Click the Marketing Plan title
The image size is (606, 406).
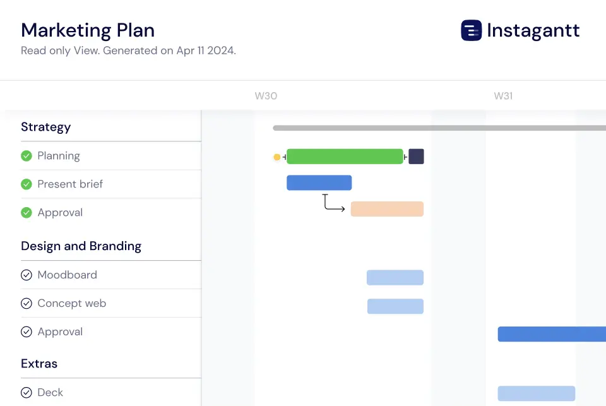coord(88,30)
